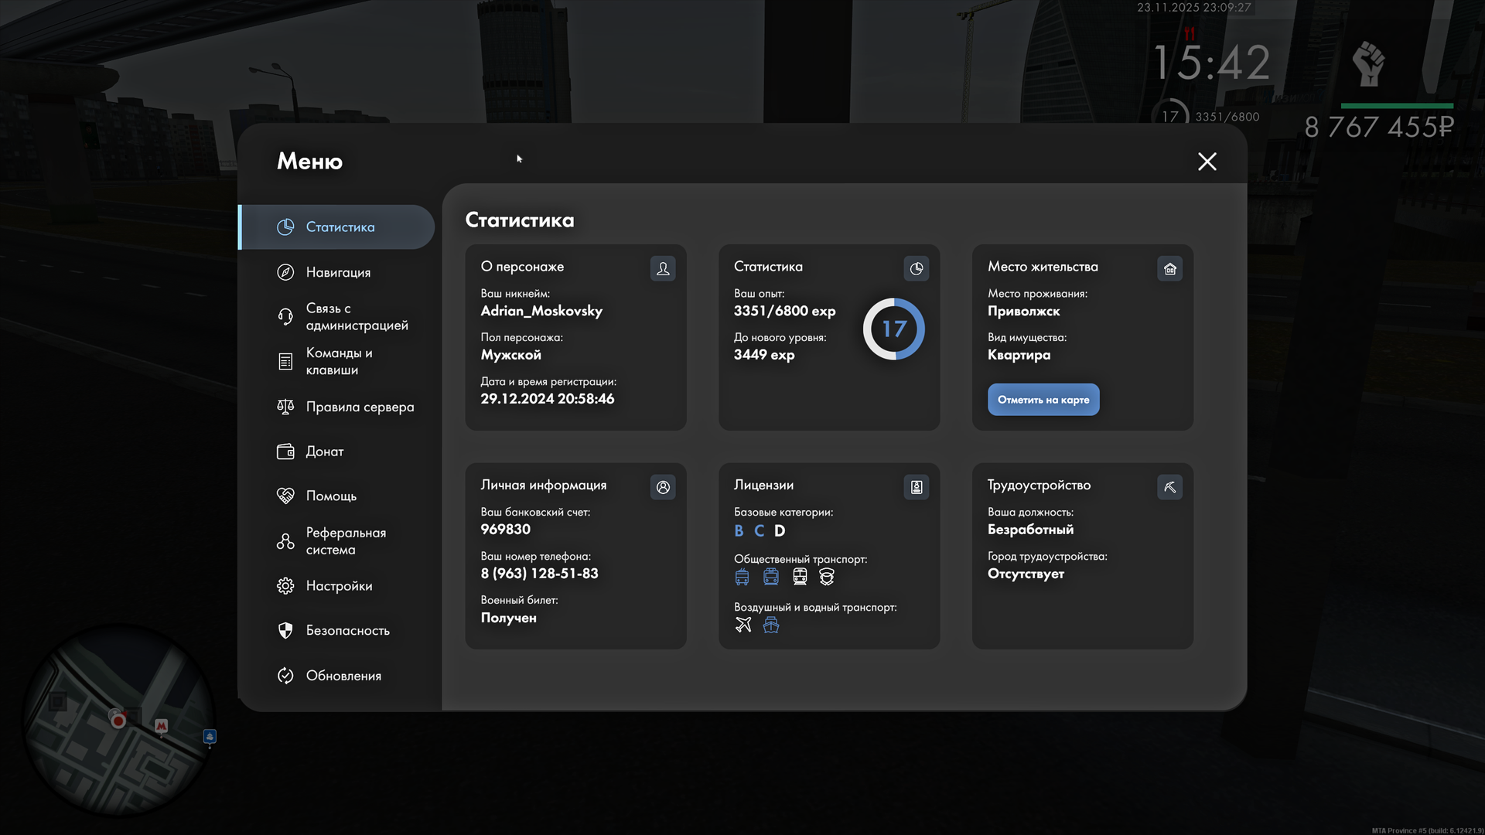Open Безопасность section
This screenshot has width=1485, height=835.
(x=347, y=631)
